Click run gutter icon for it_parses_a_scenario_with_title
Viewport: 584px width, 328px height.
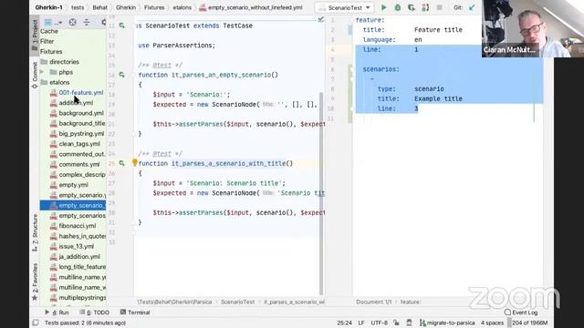coord(121,163)
